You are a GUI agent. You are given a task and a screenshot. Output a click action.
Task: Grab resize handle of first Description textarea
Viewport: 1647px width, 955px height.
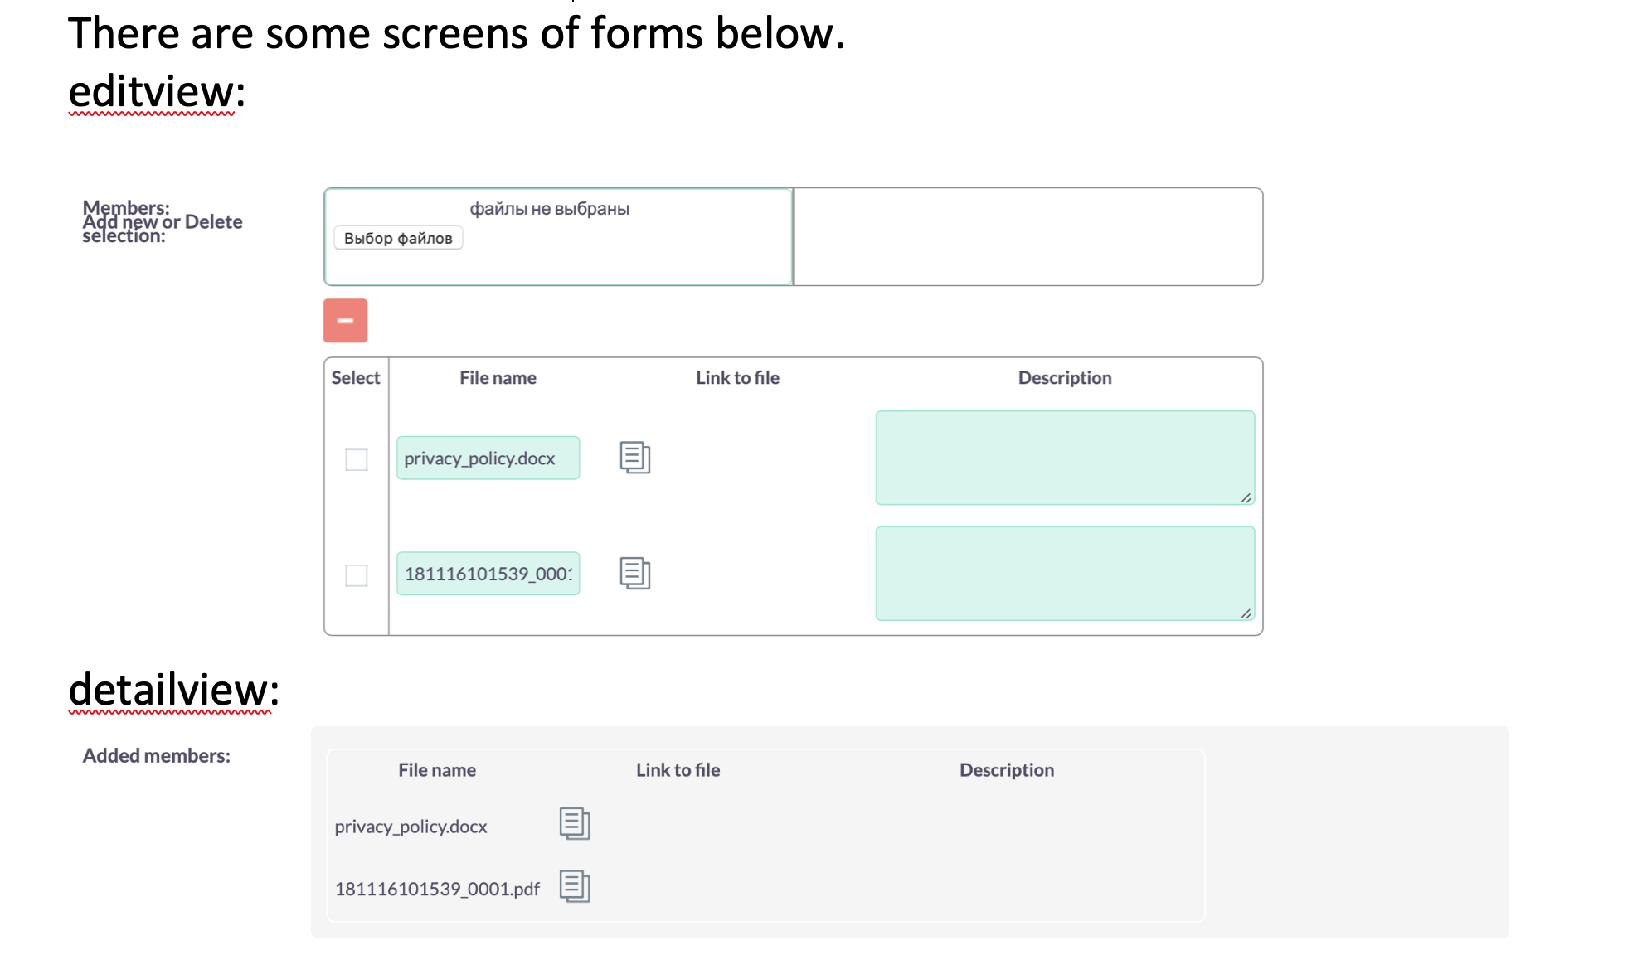pyautogui.click(x=1246, y=497)
